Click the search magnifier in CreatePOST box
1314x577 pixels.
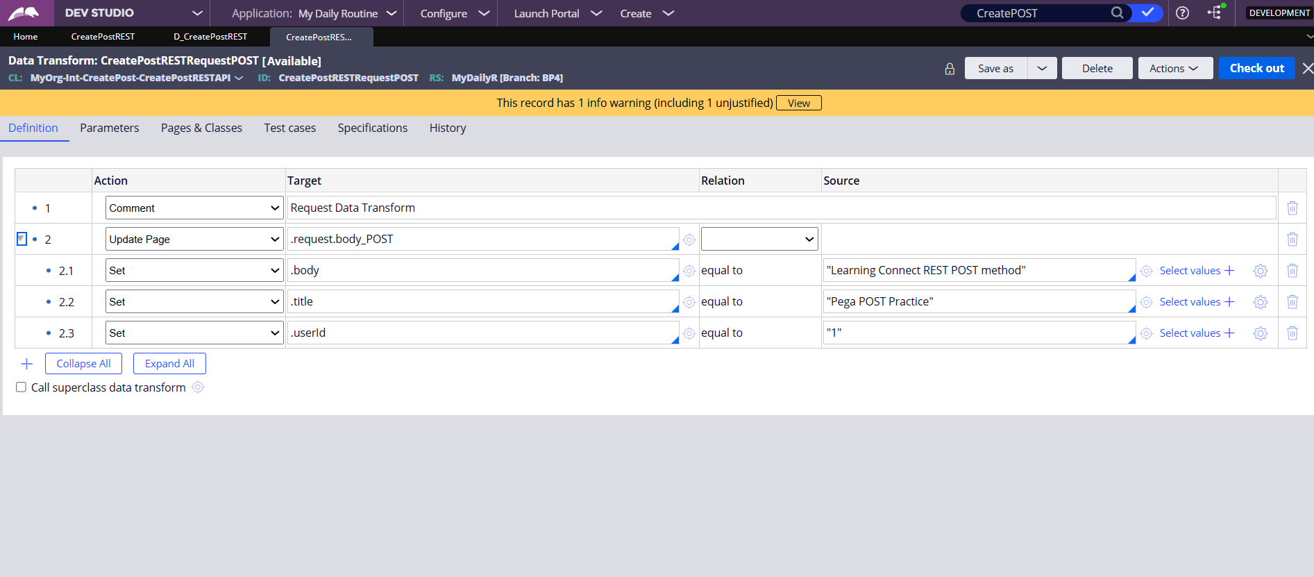pyautogui.click(x=1117, y=13)
